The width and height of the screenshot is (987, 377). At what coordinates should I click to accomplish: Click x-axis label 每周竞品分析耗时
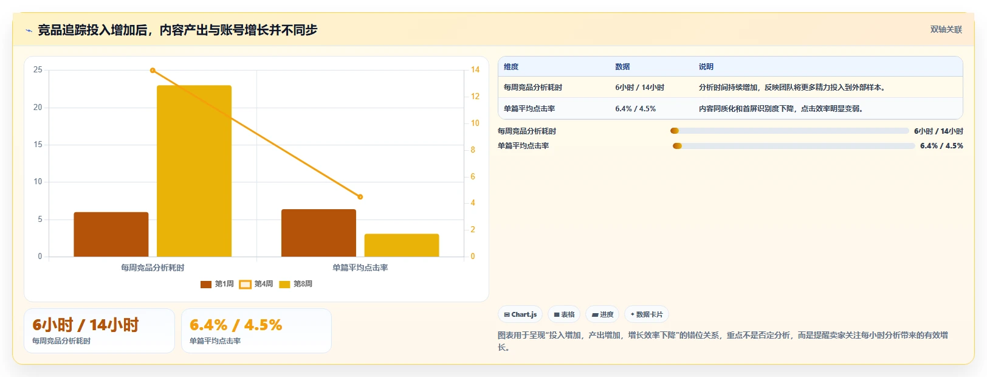point(153,268)
